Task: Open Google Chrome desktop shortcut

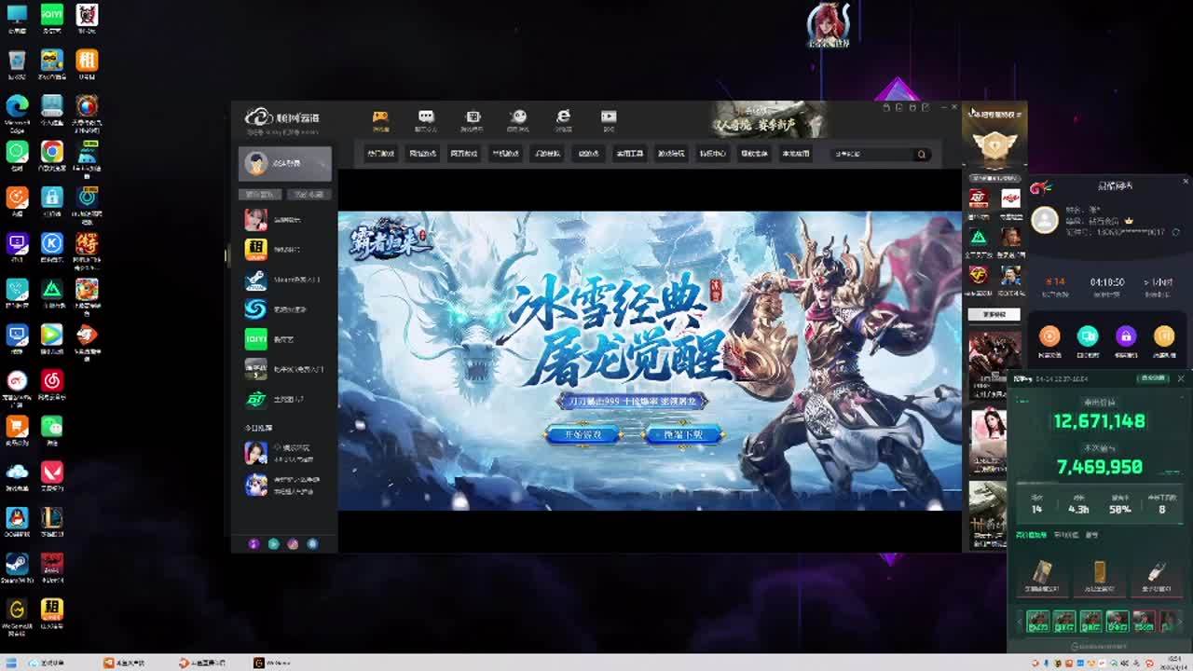Action: click(52, 152)
